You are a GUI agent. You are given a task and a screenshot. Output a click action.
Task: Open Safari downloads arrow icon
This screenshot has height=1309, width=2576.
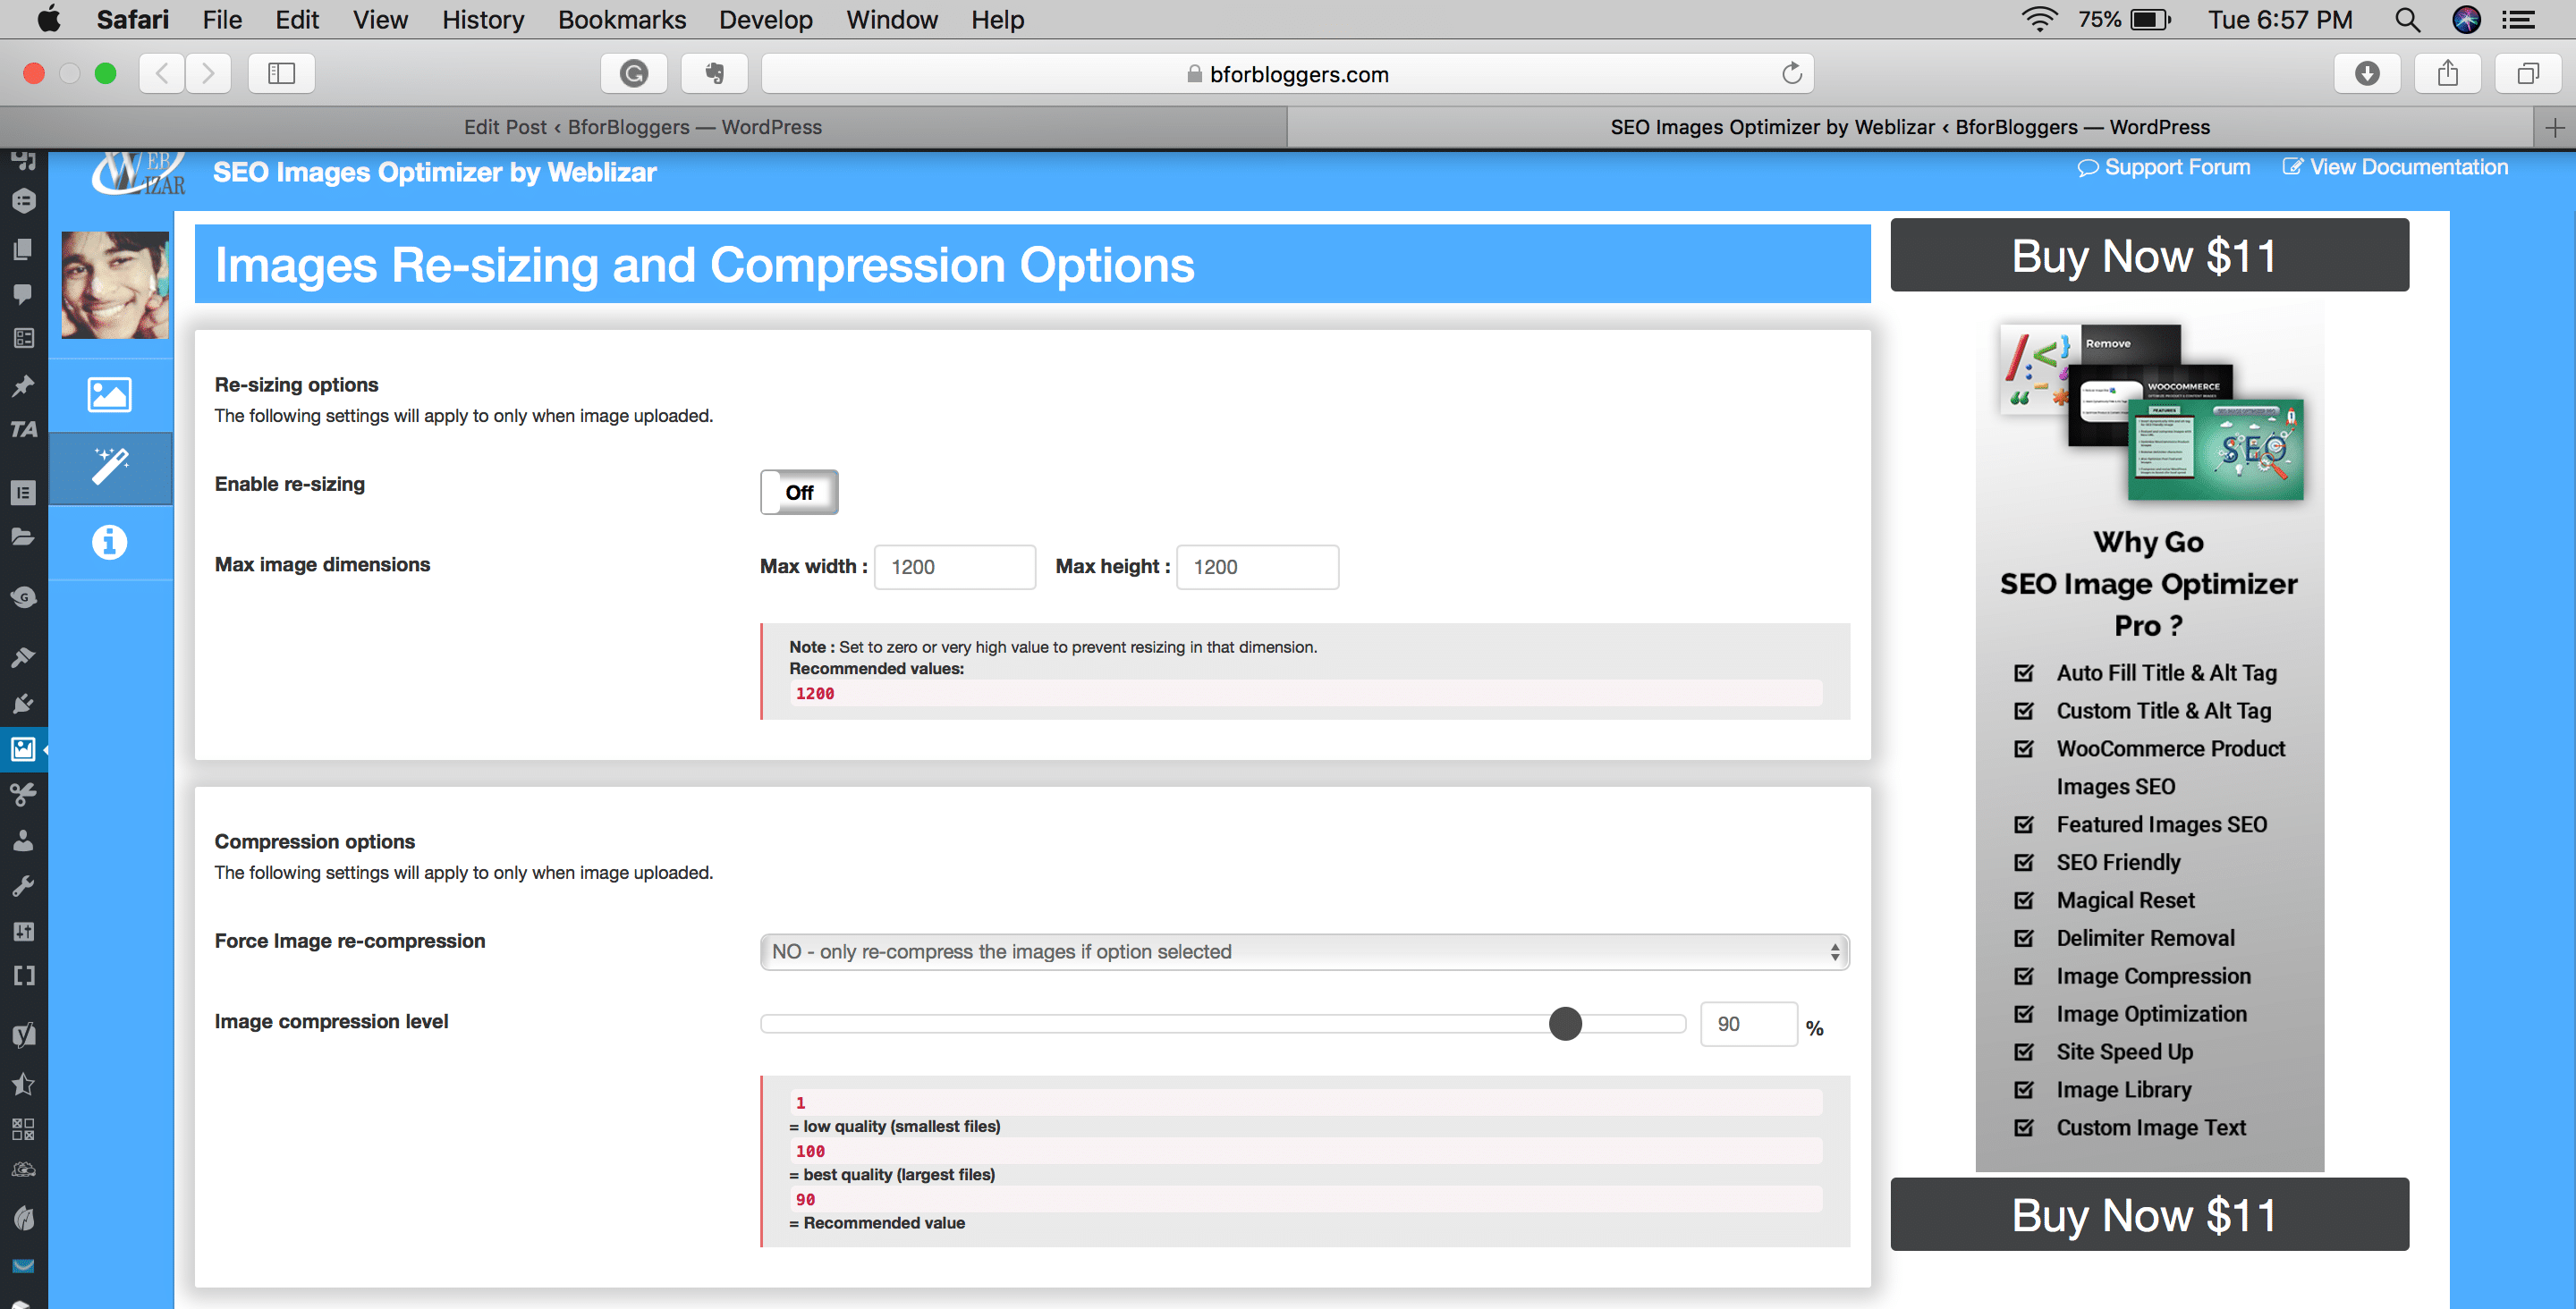2367,73
